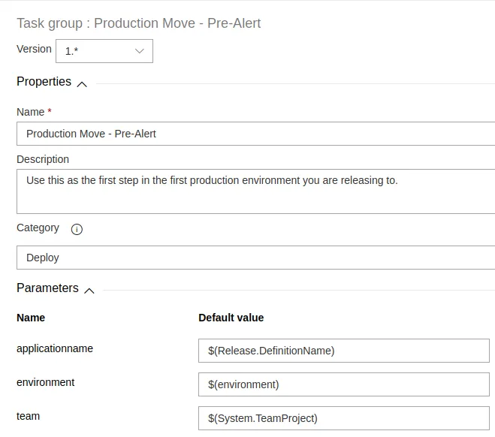The image size is (495, 437).
Task: Click the Task group title text
Action: [x=139, y=23]
